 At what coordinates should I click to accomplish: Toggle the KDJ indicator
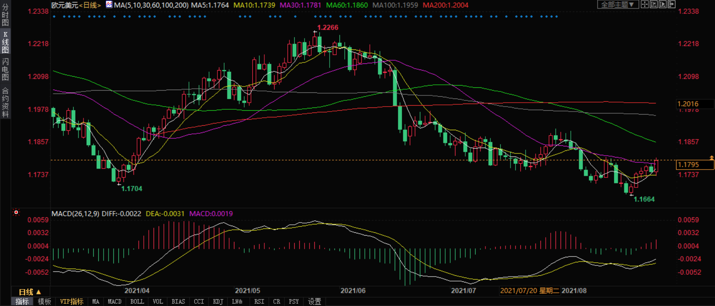tap(218, 302)
